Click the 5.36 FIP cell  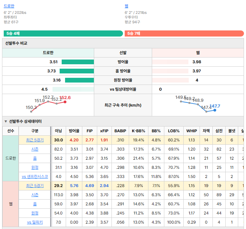click(89, 177)
